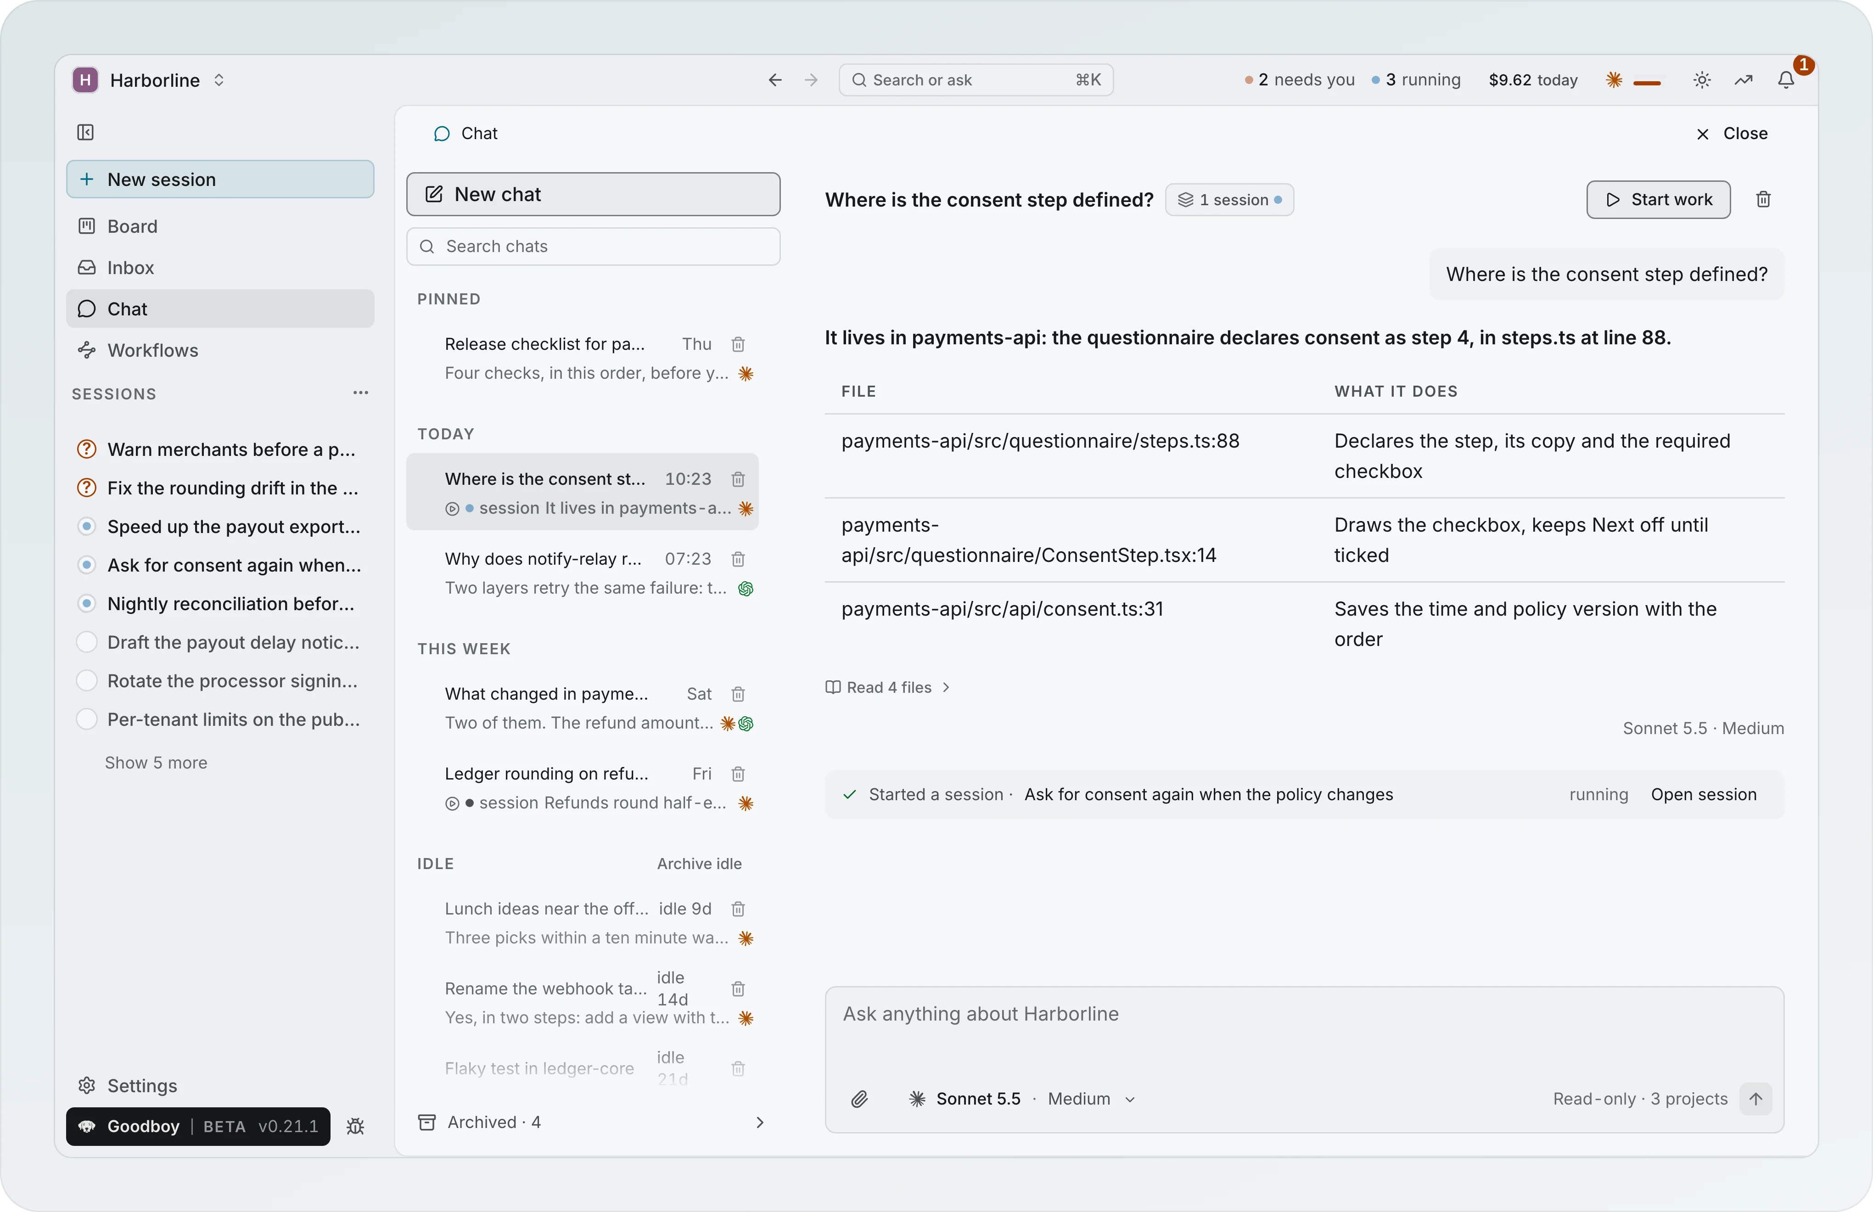Click Archive idle link

coord(699,864)
